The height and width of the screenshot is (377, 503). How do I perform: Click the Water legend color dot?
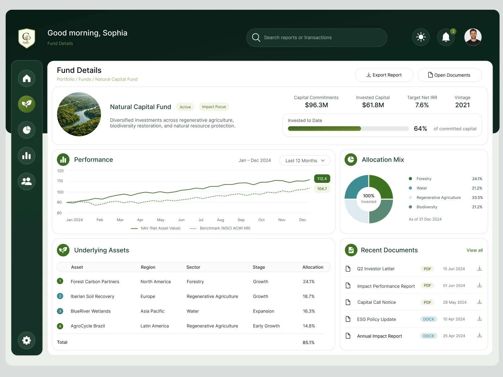pos(410,188)
